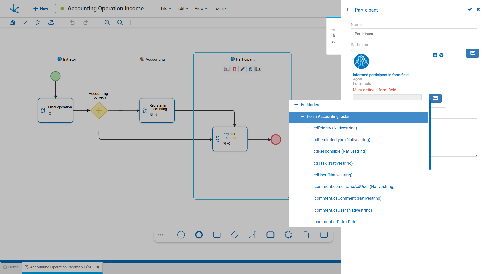Click the export/publish toolbar icon
Screen dimensions: 487x274
(x=51, y=22)
